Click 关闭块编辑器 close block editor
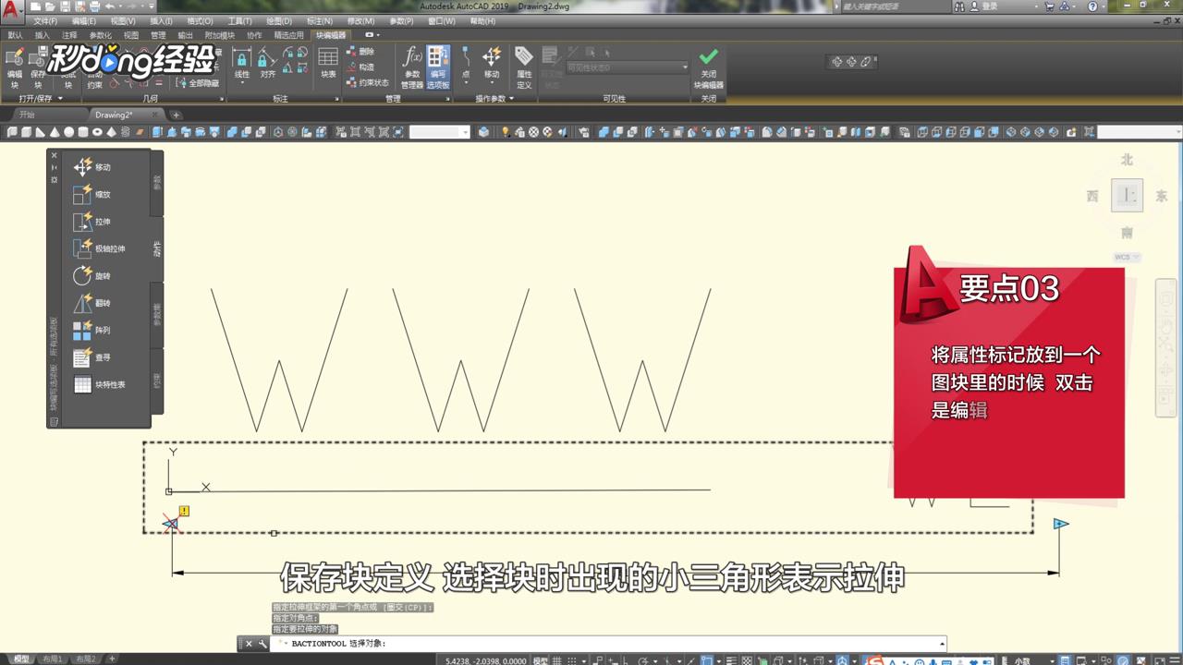Image resolution: width=1183 pixels, height=665 pixels. pos(709,68)
